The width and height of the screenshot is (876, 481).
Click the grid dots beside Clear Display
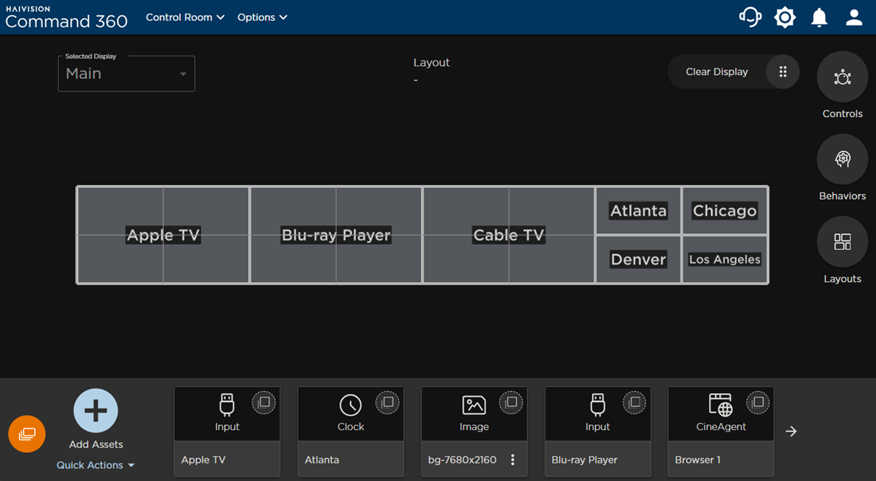(783, 72)
